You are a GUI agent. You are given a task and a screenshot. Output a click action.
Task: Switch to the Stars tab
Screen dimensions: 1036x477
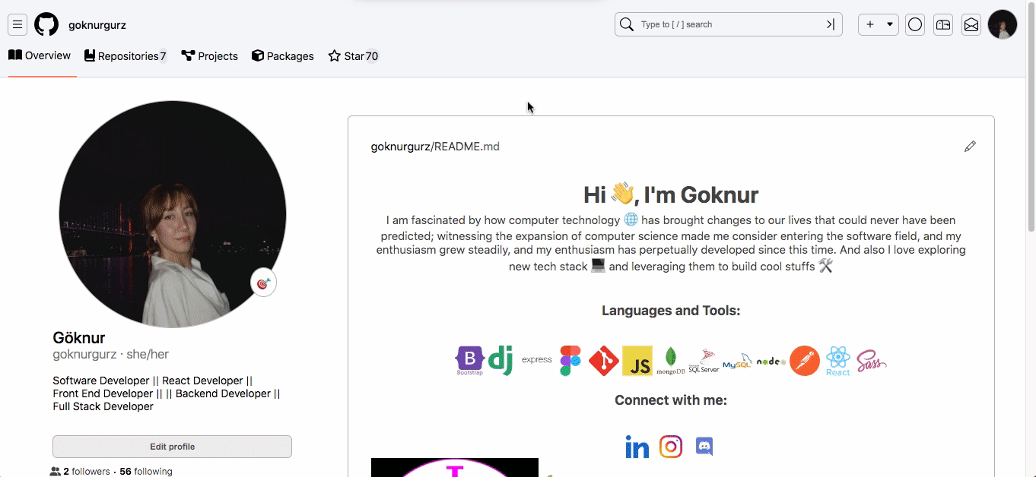click(x=354, y=56)
